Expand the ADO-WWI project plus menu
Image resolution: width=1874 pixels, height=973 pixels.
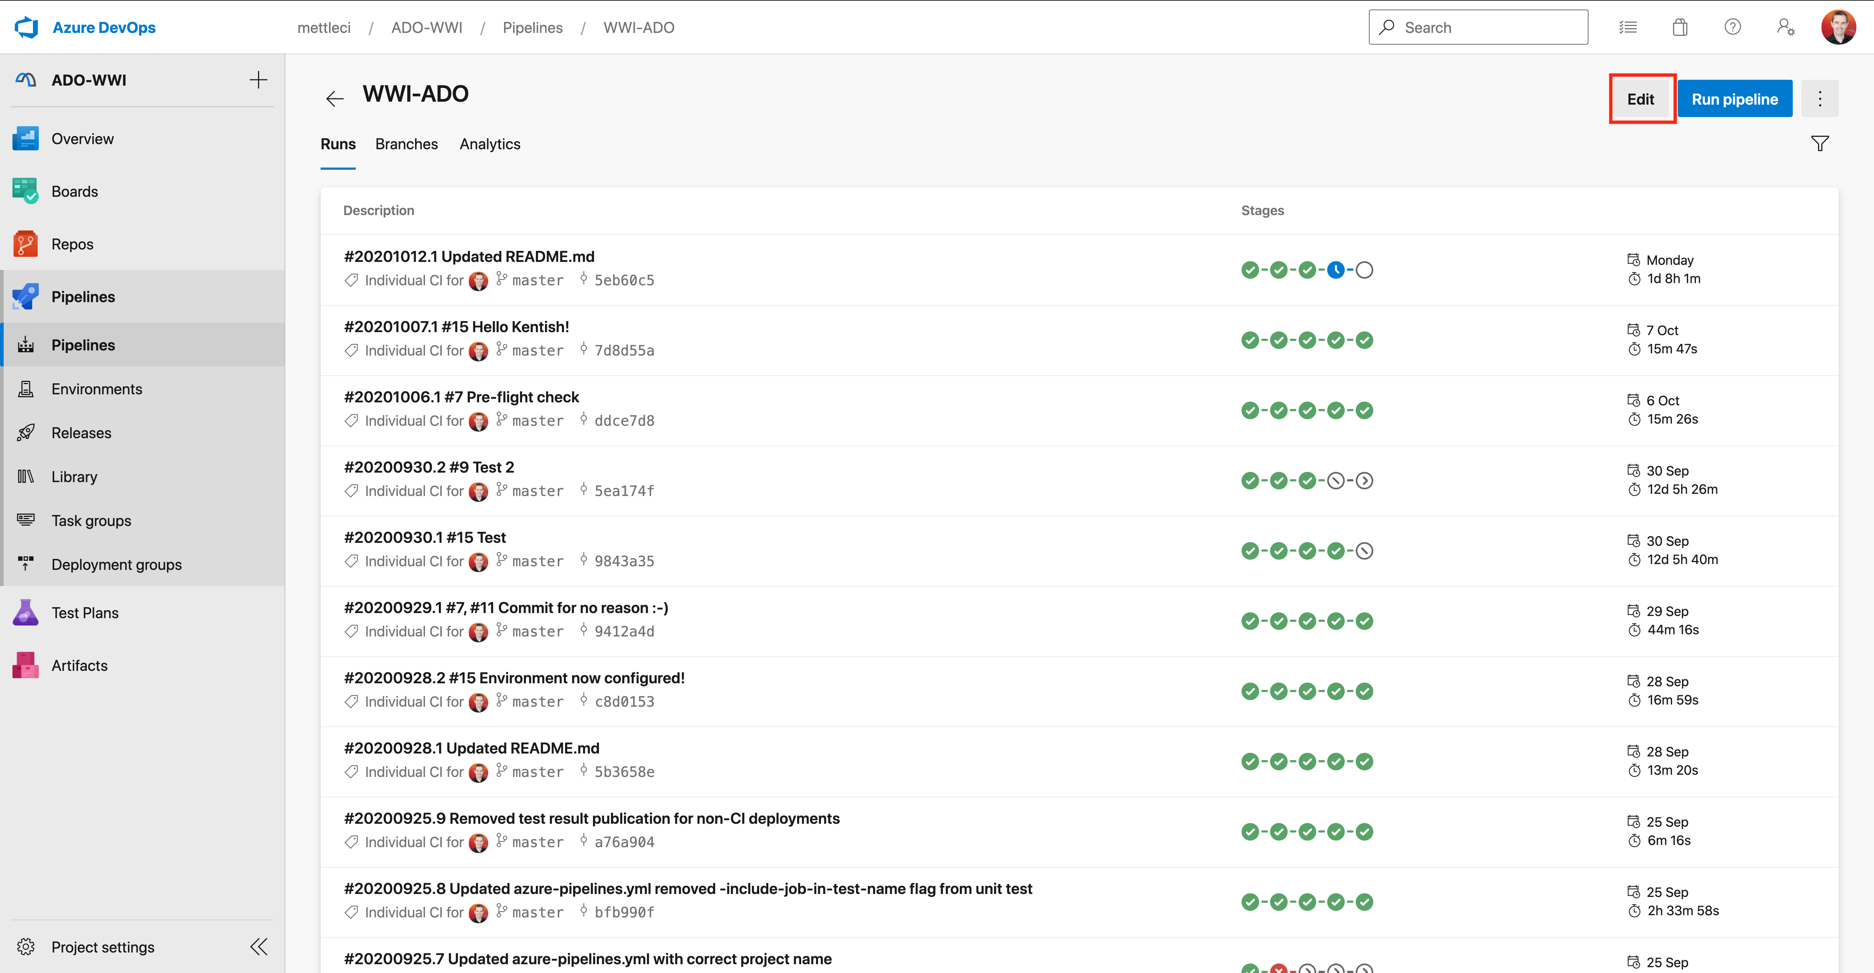tap(259, 79)
